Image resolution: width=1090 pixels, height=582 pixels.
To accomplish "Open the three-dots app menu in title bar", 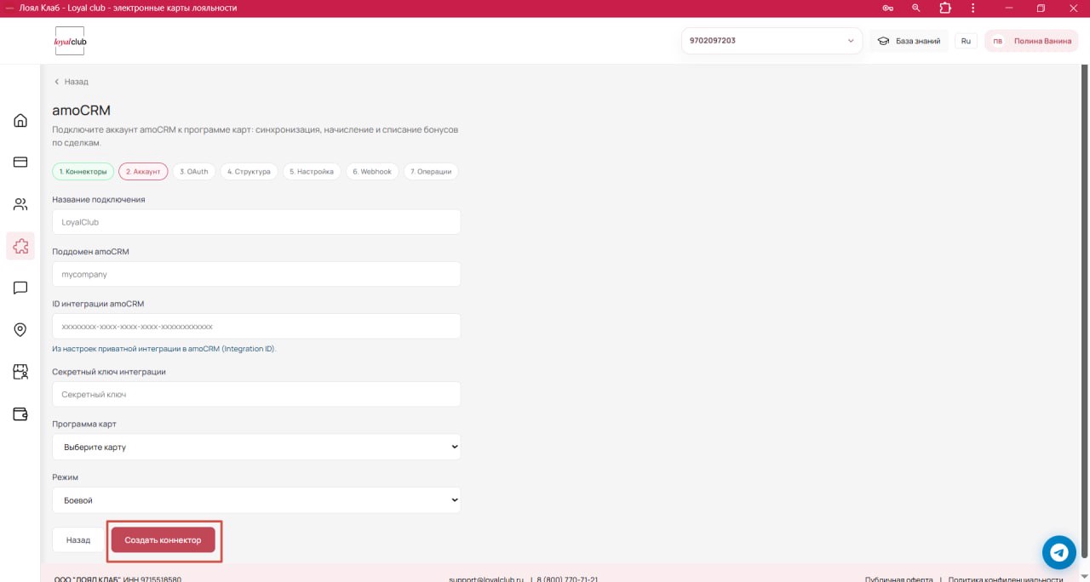I will click(973, 8).
